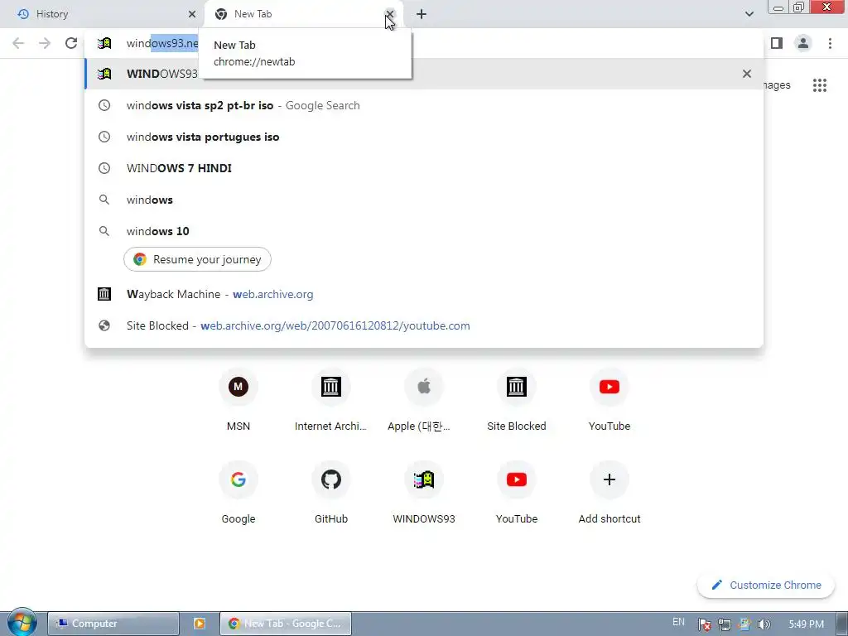Close the History tab

(192, 14)
